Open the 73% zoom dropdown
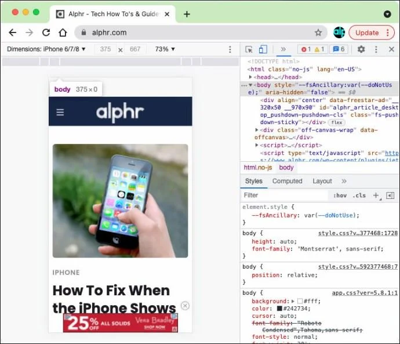This screenshot has width=400, height=344. coord(165,49)
